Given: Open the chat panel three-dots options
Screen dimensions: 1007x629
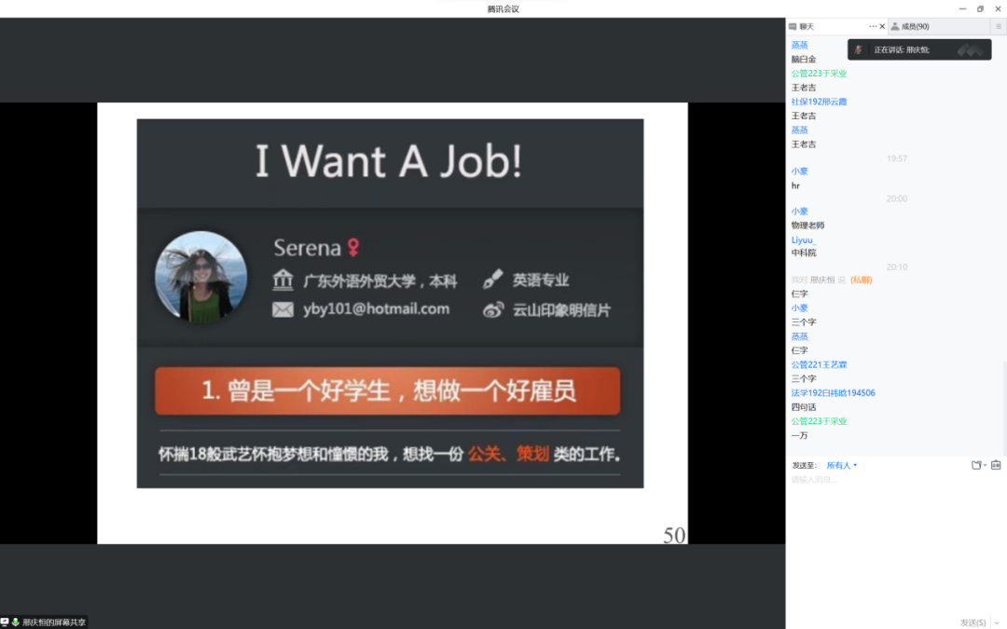Looking at the screenshot, I should point(873,27).
